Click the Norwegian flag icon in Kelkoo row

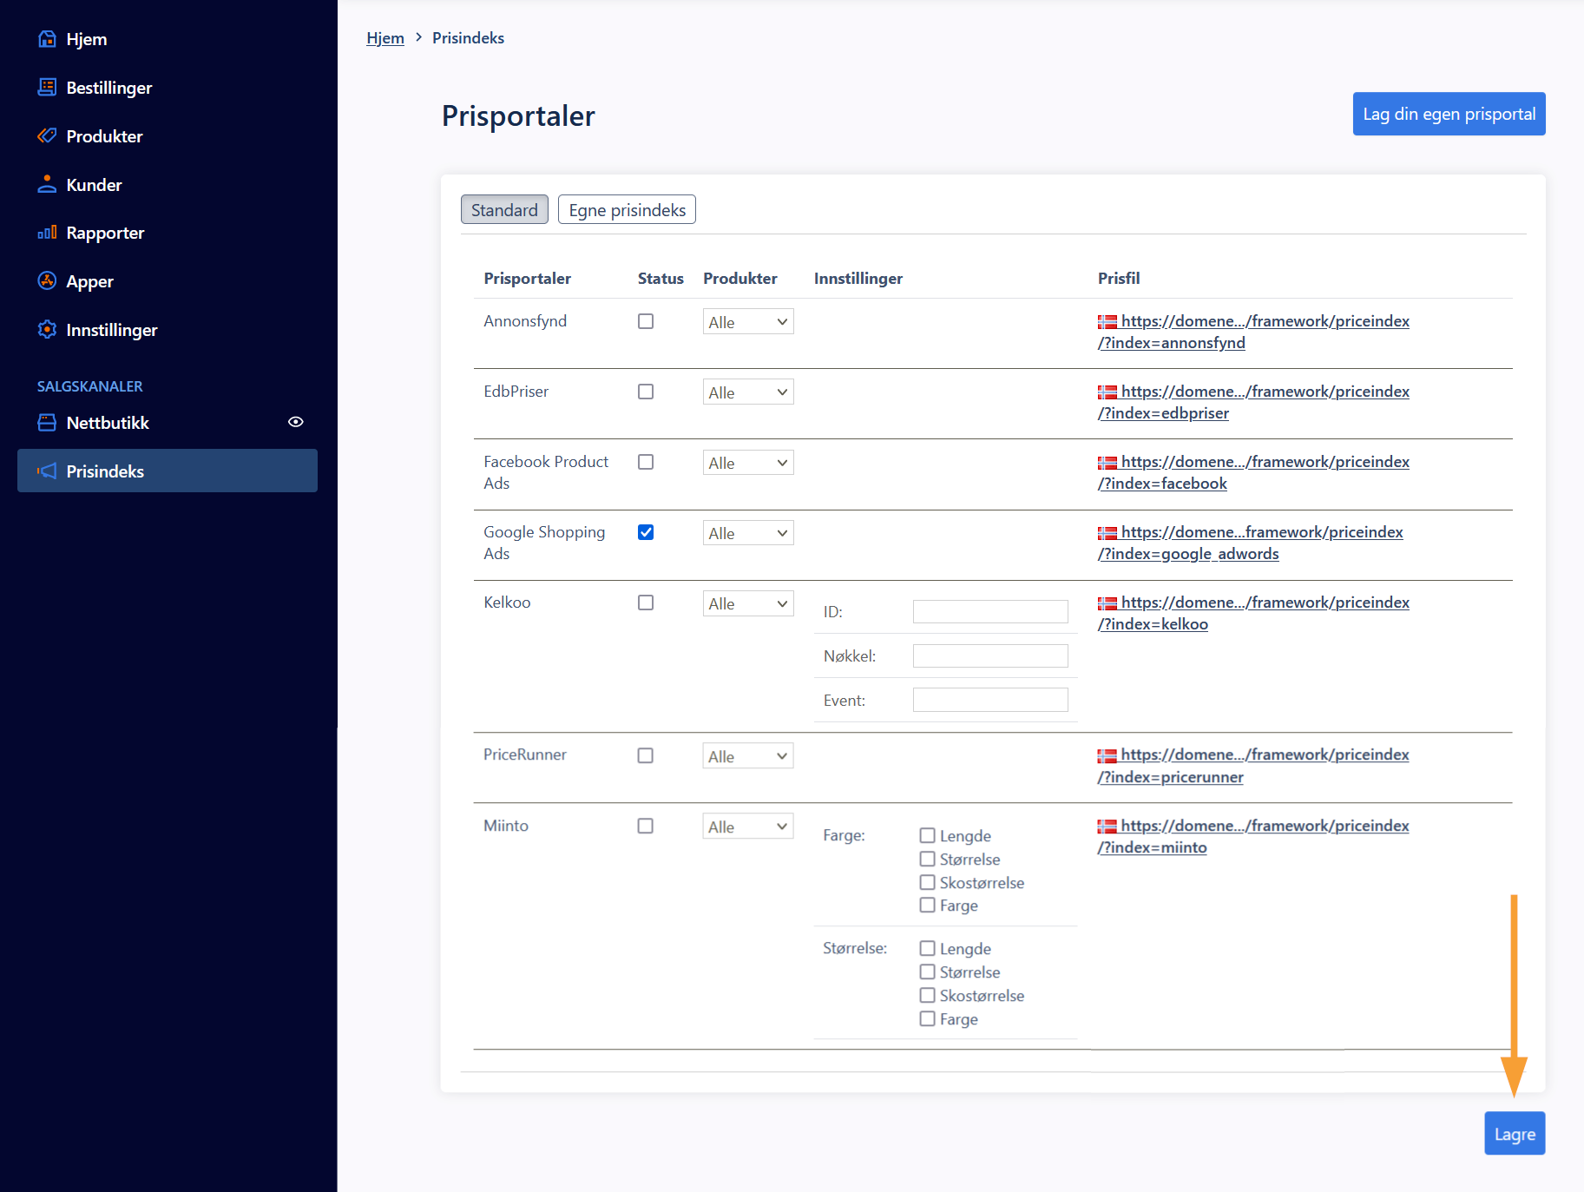click(x=1107, y=603)
